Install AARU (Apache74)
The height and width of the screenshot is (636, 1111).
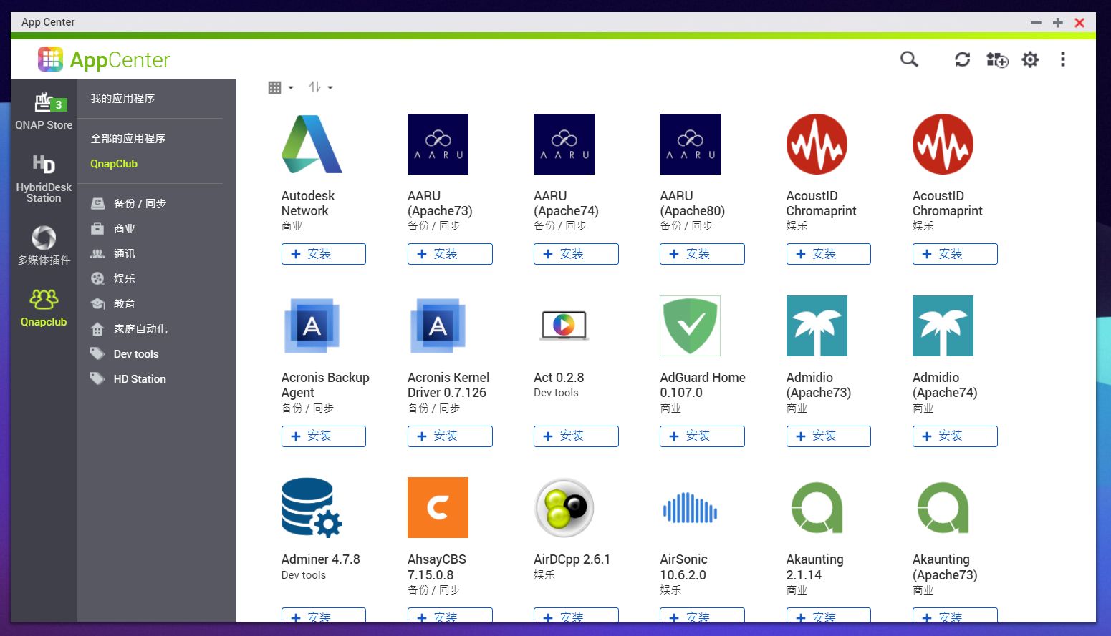click(x=576, y=254)
